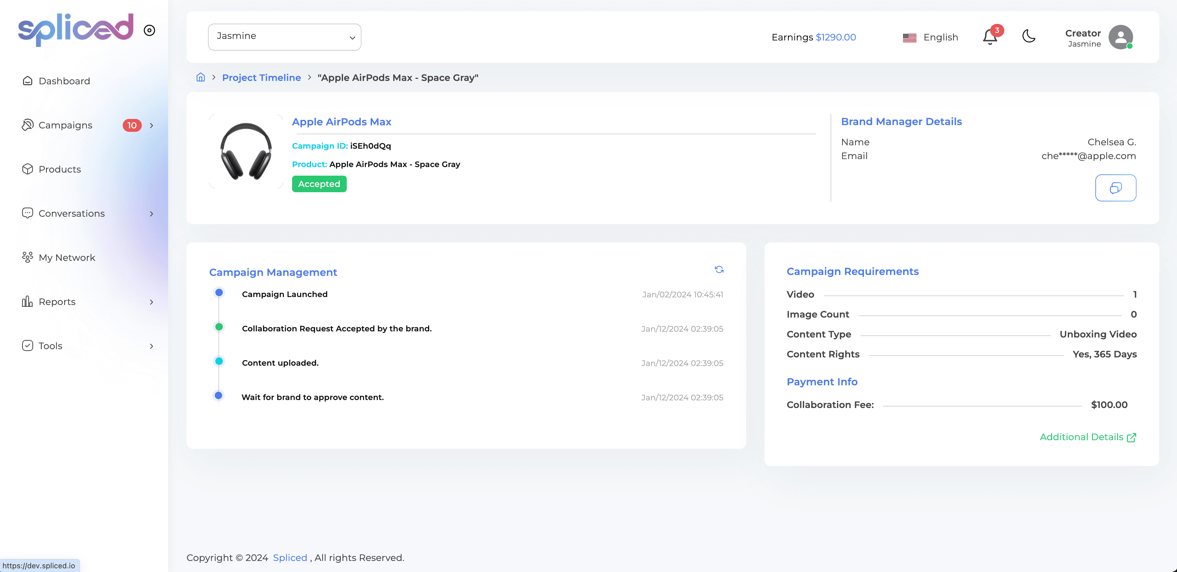Toggle the sidebar collapse circle icon
Screen dimensions: 1177x572
pyautogui.click(x=149, y=30)
